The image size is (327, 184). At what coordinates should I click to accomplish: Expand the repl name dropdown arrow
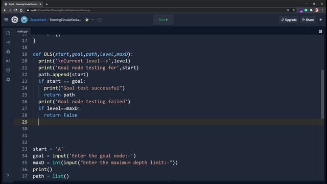click(92, 20)
